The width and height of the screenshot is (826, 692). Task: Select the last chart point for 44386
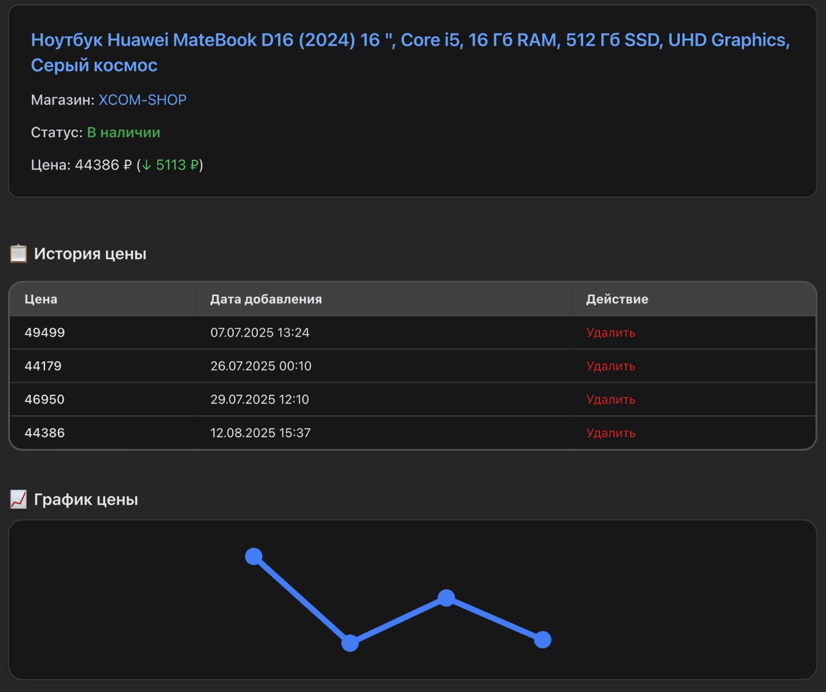click(x=542, y=640)
